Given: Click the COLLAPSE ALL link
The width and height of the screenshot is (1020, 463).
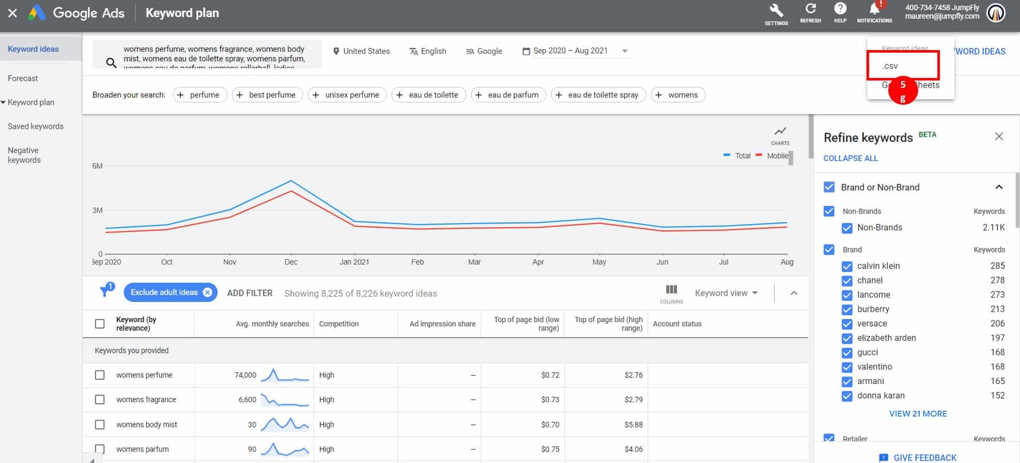Looking at the screenshot, I should [851, 158].
